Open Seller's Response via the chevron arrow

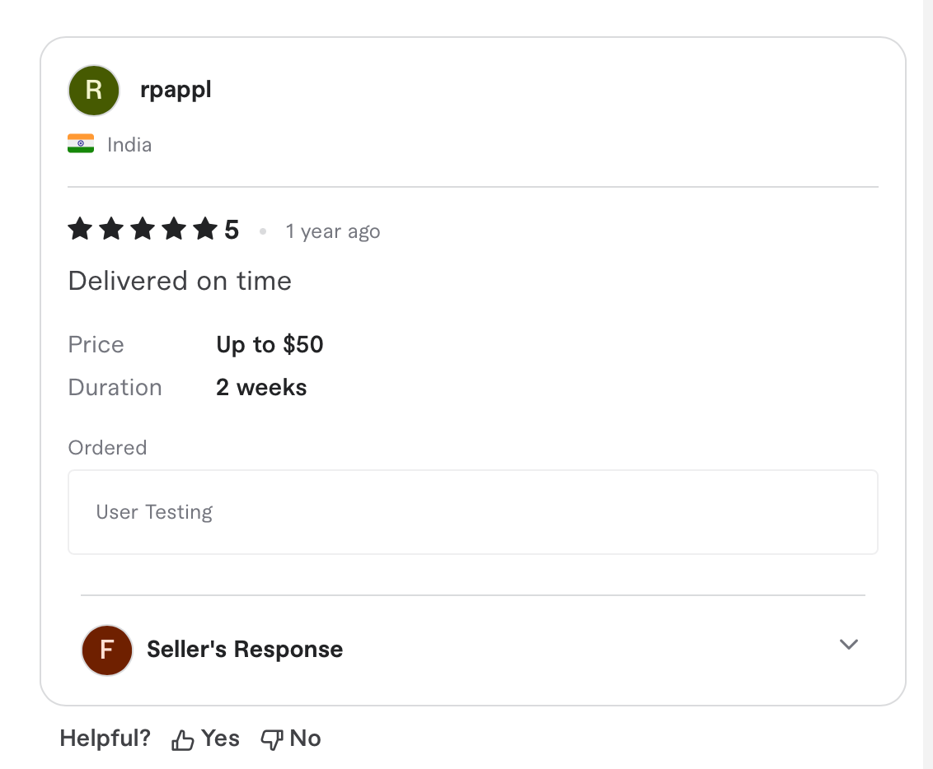pos(848,645)
